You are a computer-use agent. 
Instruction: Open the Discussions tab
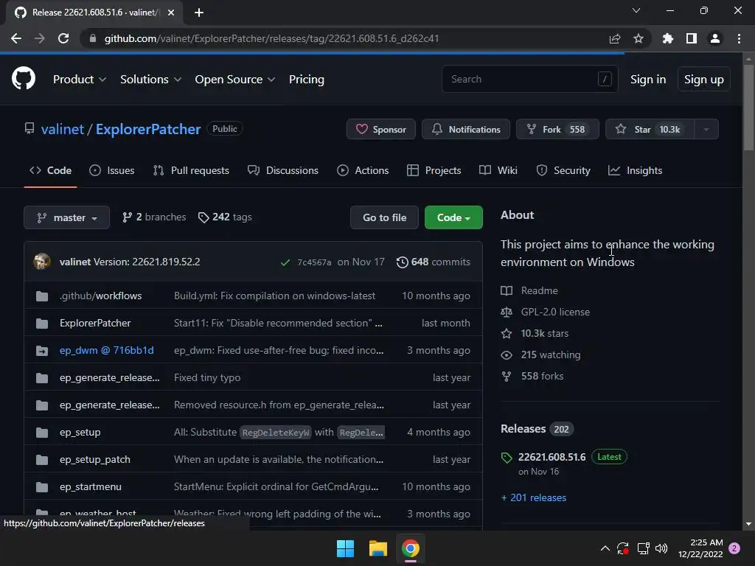click(x=283, y=170)
